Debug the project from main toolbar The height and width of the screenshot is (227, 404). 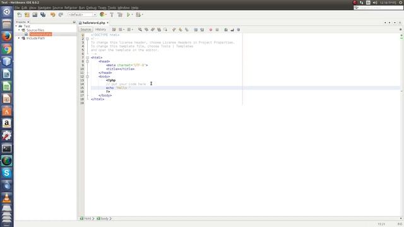coord(138,15)
